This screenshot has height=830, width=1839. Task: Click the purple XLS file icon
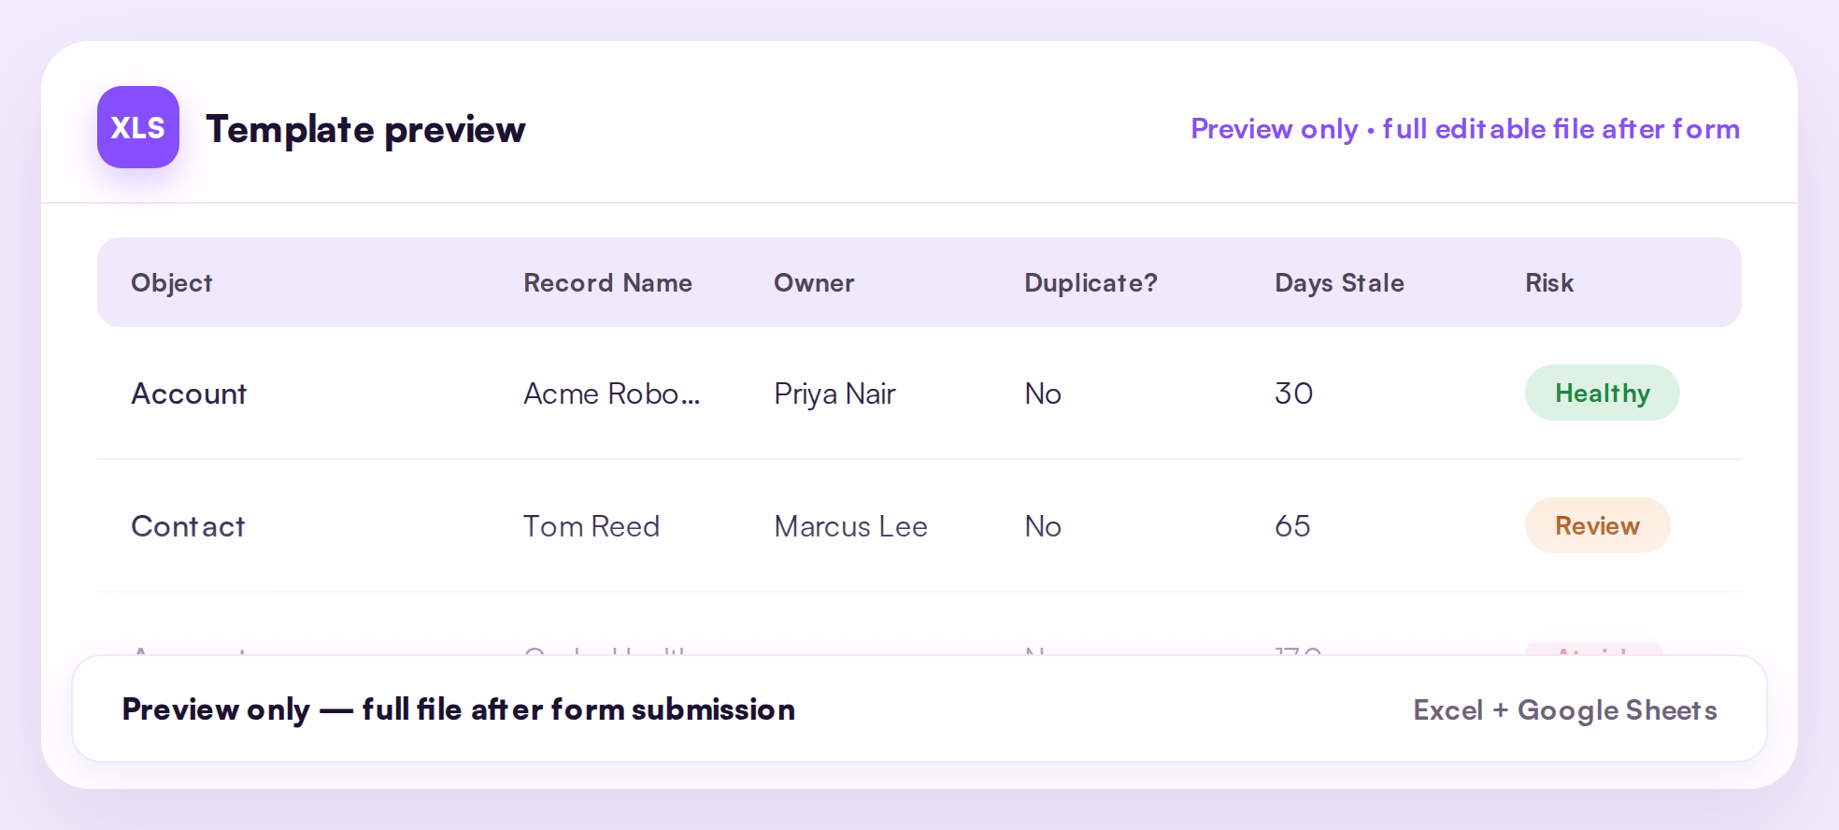(138, 127)
